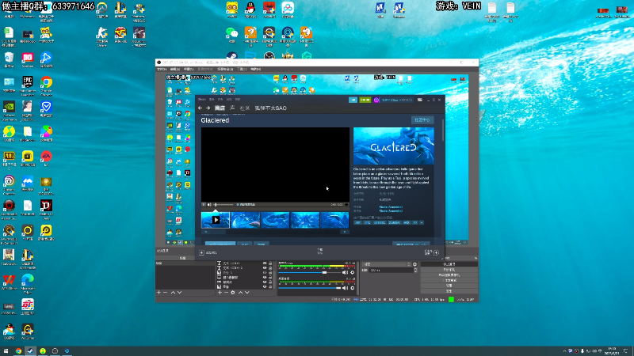
Task: Open 视图(V) menu in OBS
Action: tap(189, 70)
